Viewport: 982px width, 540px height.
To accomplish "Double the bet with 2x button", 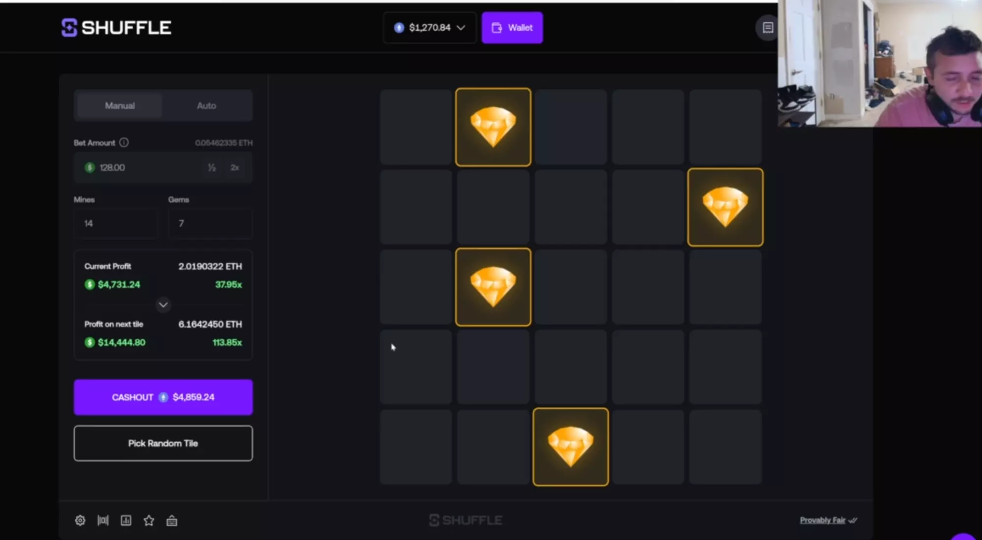I will [x=235, y=167].
